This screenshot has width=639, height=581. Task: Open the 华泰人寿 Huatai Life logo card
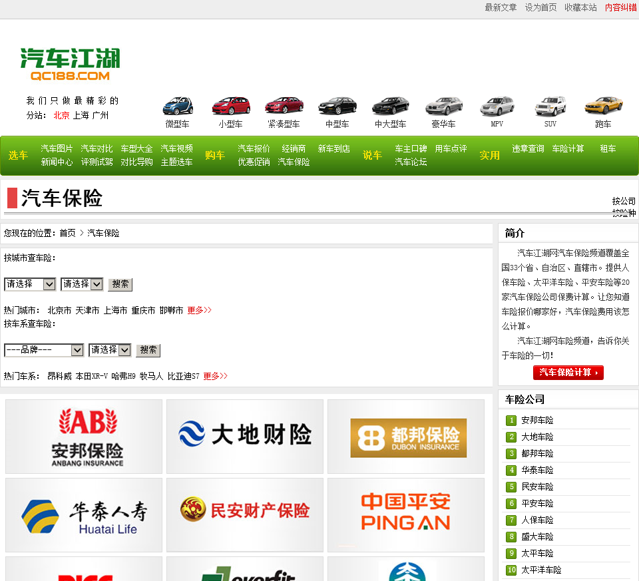(84, 515)
